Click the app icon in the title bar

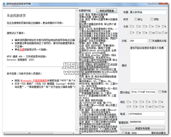pos(4,4)
